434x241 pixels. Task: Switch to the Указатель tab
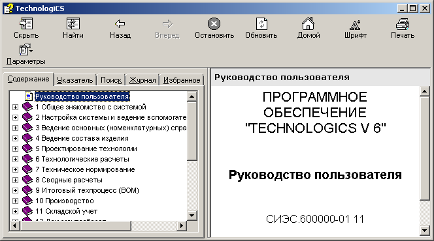(x=75, y=80)
